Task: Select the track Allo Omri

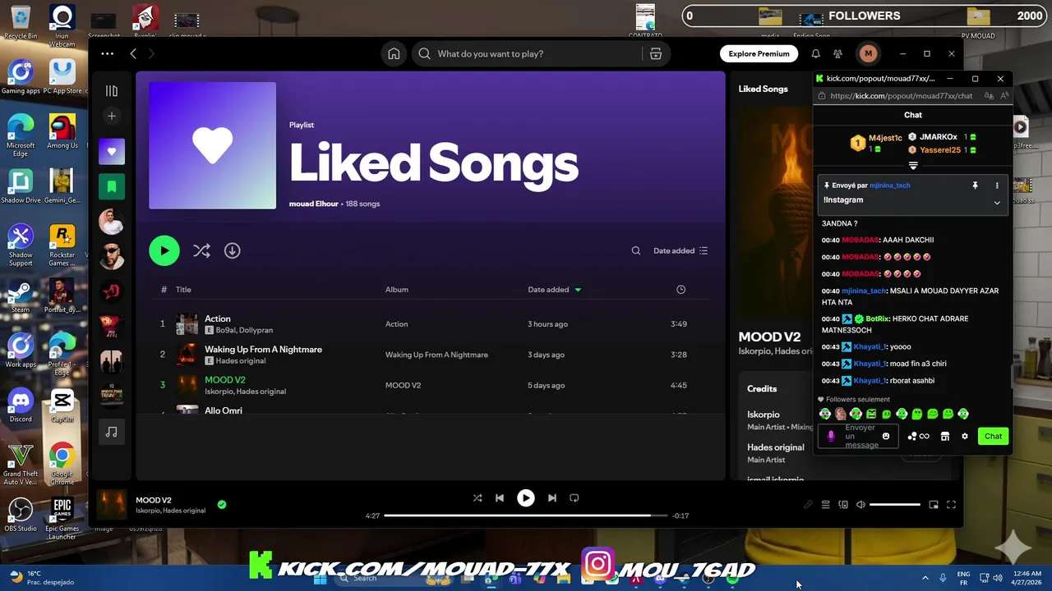Action: point(223,410)
